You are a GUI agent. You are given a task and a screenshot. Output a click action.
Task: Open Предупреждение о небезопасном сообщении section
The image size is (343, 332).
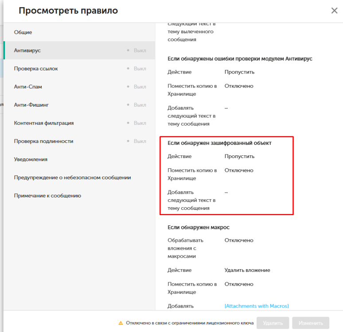click(x=72, y=178)
